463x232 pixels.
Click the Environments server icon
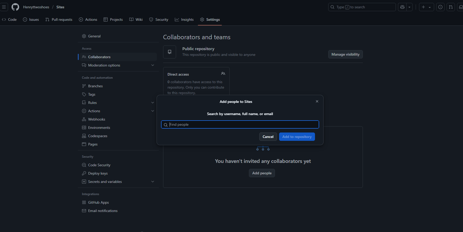point(84,128)
